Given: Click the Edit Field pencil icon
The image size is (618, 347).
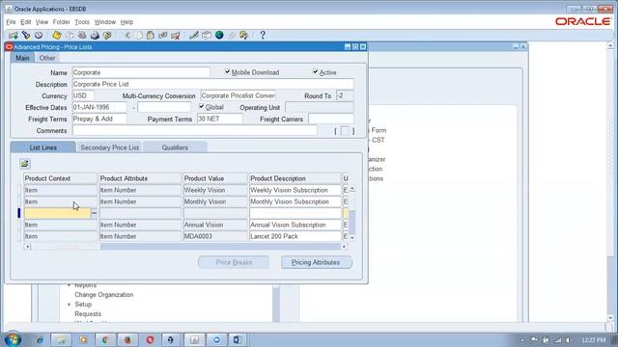Looking at the screenshot, I should click(x=193, y=36).
